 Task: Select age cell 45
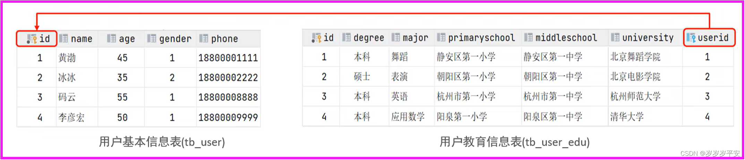tap(122, 58)
